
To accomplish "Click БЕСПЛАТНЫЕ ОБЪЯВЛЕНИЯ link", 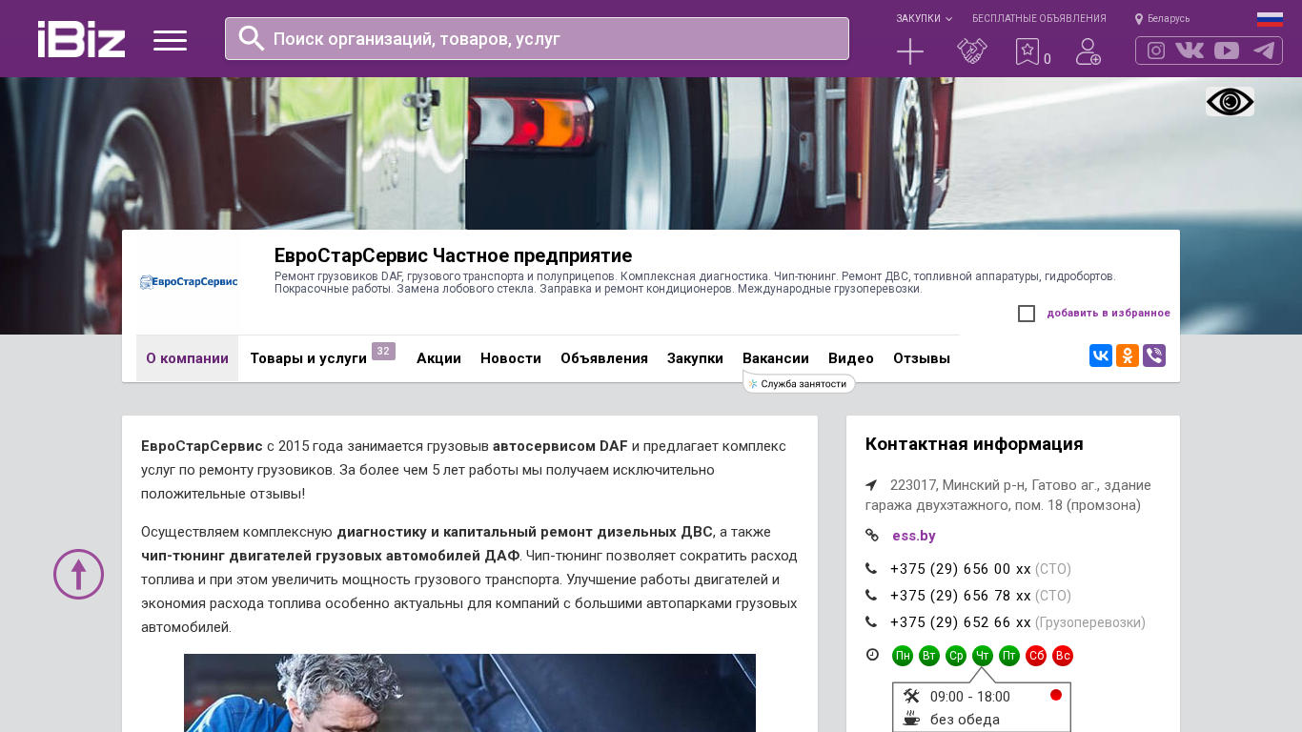I will tap(1039, 19).
